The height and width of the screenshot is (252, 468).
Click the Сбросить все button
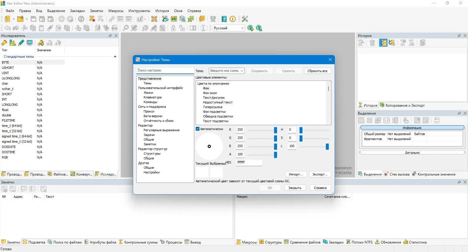point(317,71)
